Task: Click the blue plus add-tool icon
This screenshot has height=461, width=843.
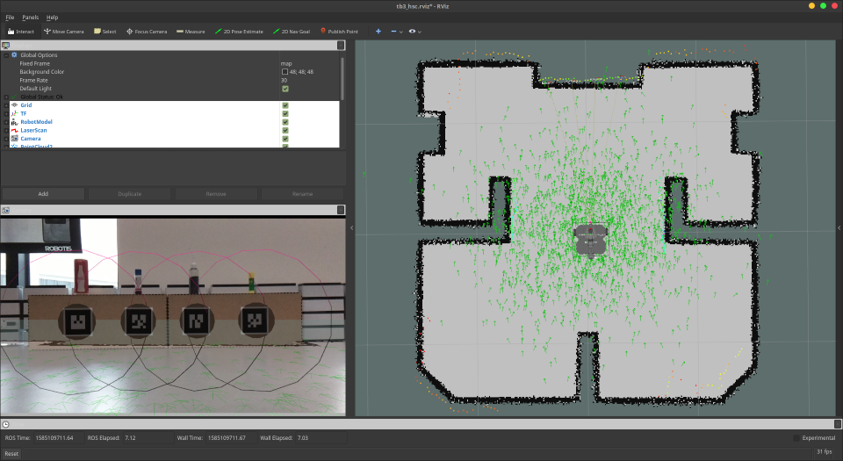Action: [x=378, y=32]
